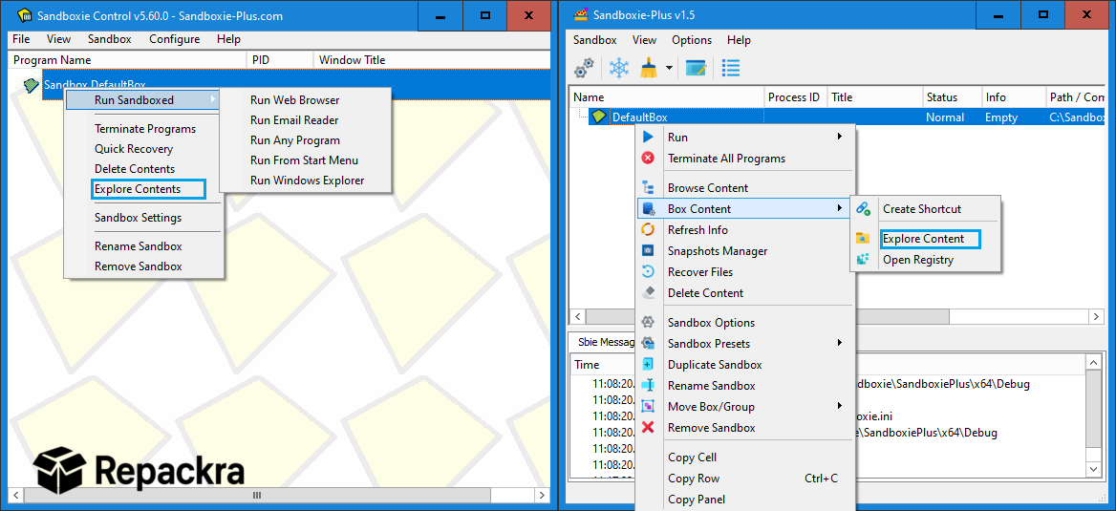The image size is (1116, 511).
Task: Sort by PID column header
Action: (280, 60)
